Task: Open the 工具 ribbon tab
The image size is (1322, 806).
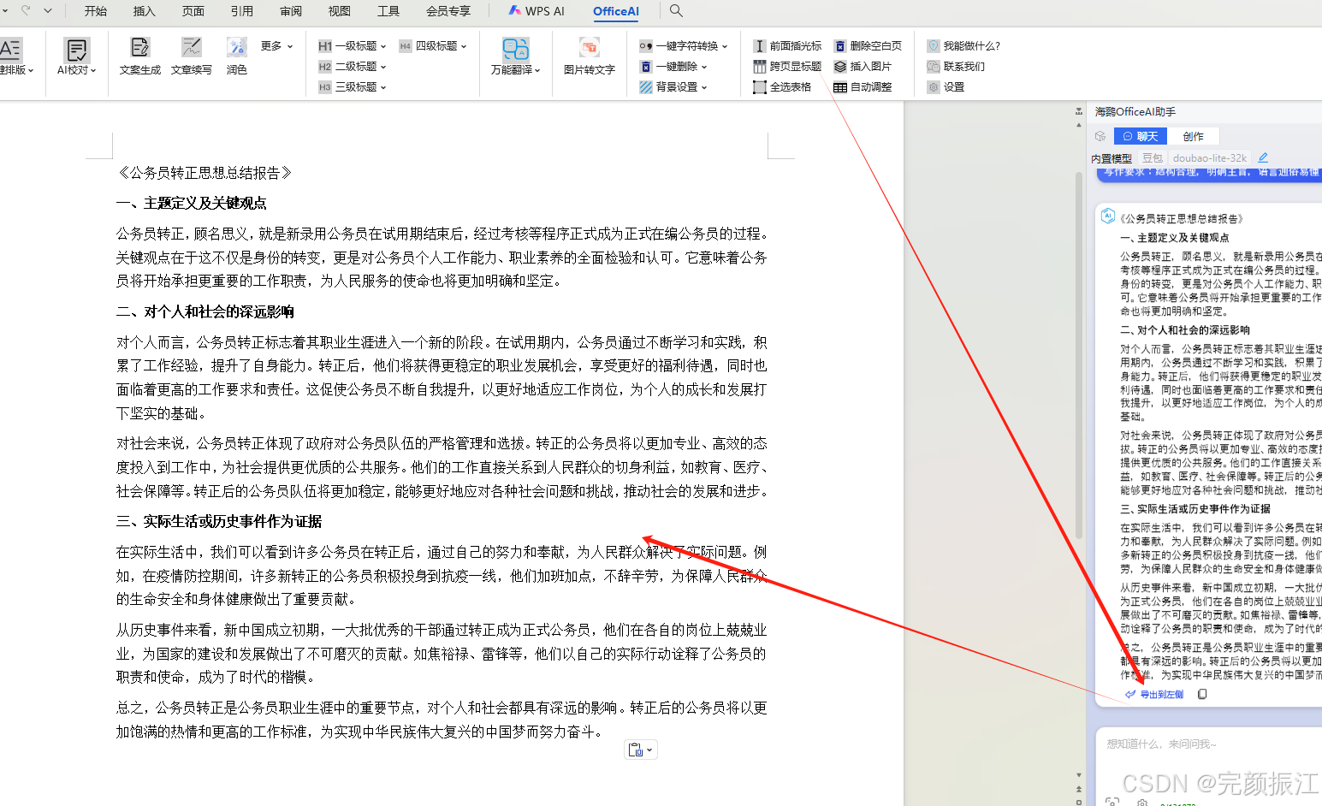Action: click(388, 11)
